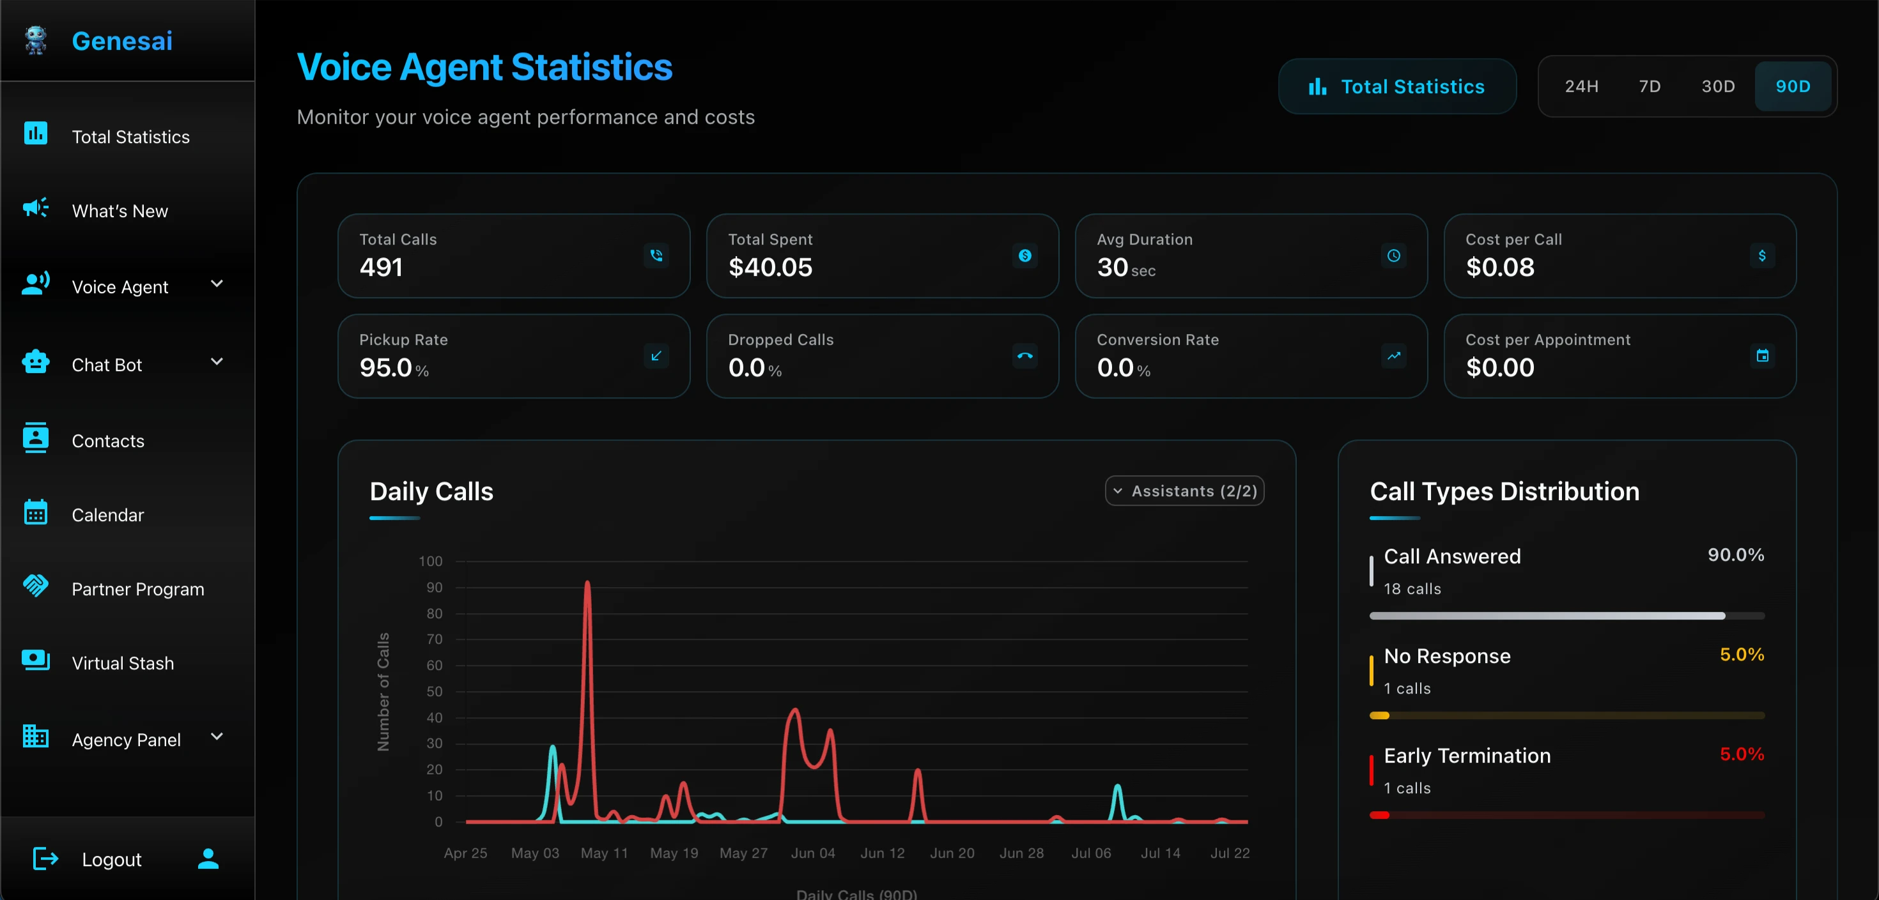Screen dimensions: 1879x900
Task: Expand the Chat Bot submenu chevron
Action: [x=216, y=362]
